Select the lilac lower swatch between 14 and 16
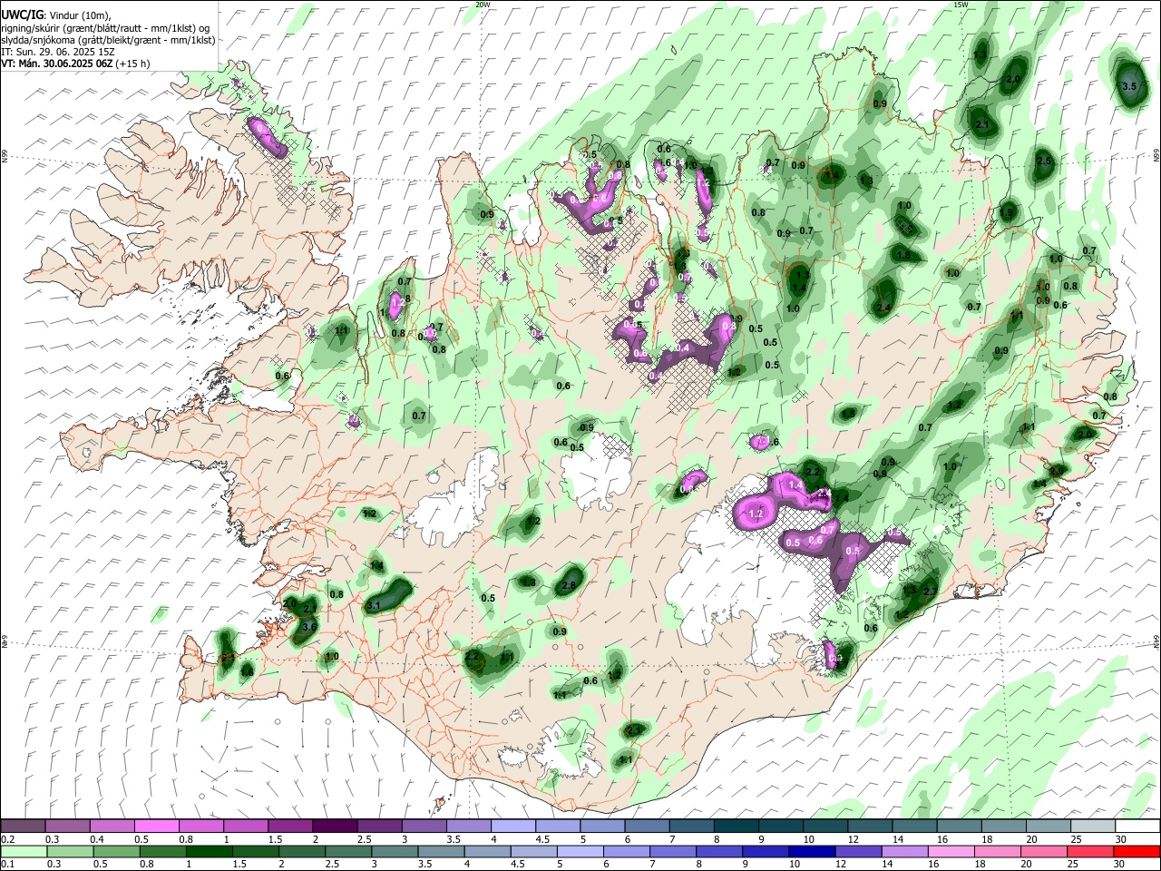This screenshot has height=871, width=1161. point(903,852)
